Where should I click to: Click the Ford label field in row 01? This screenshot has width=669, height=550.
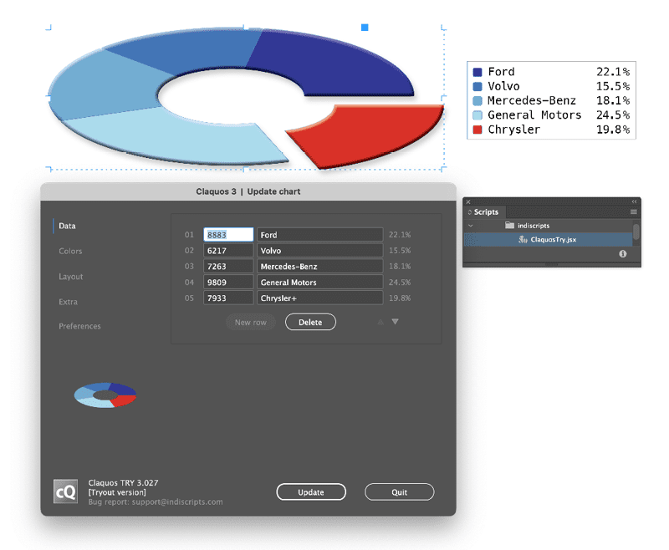click(x=319, y=235)
